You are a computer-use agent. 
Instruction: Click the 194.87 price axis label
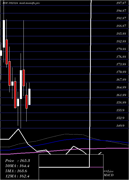click(121, 11)
